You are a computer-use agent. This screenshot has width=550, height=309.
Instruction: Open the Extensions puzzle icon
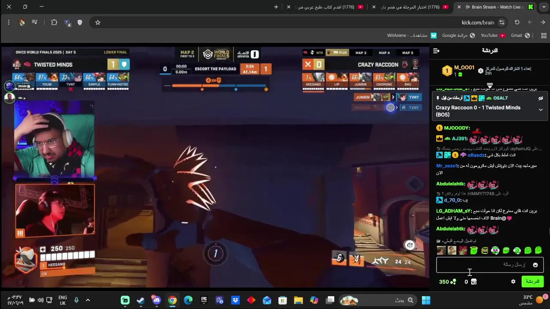click(54, 22)
